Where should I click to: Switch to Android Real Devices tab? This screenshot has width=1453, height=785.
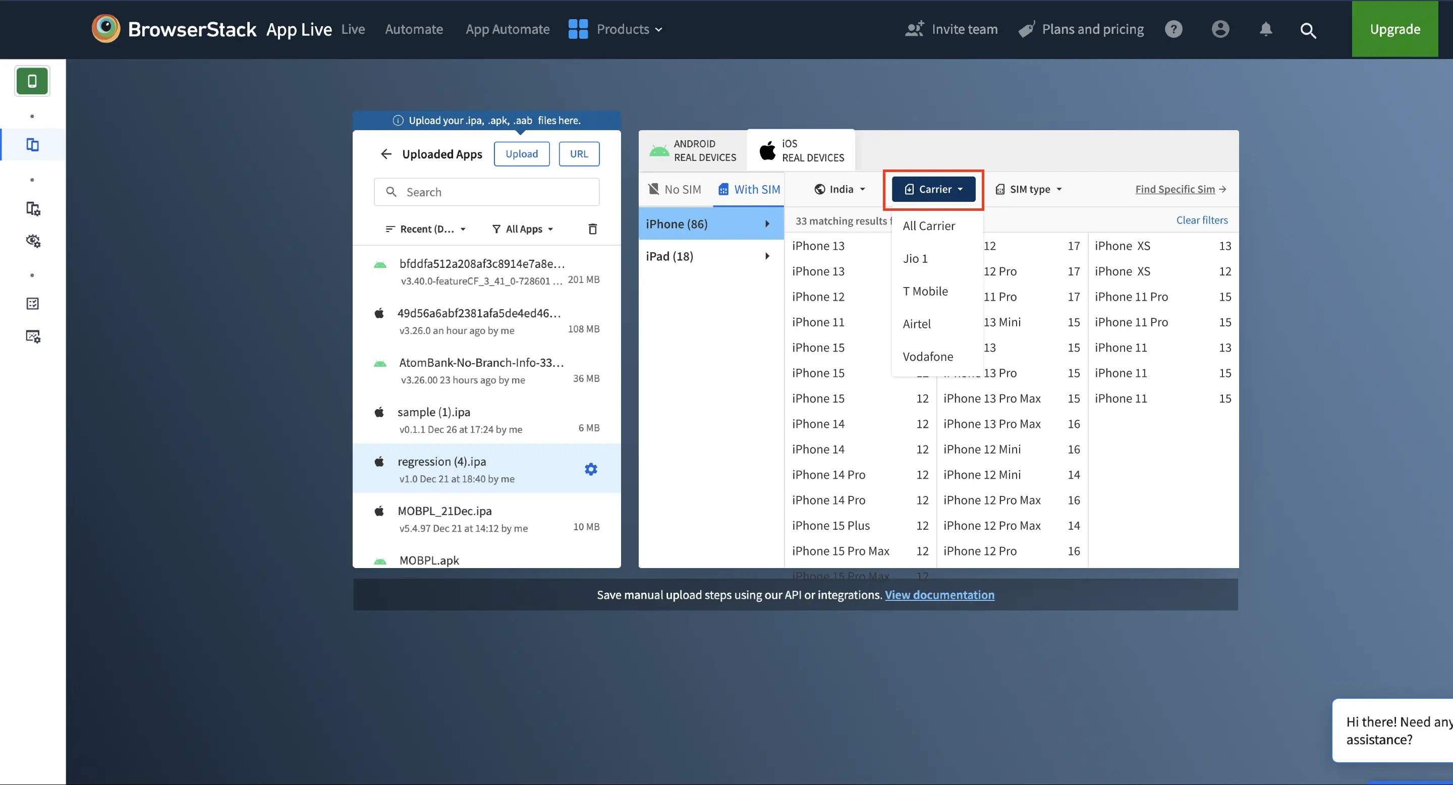[x=693, y=150]
